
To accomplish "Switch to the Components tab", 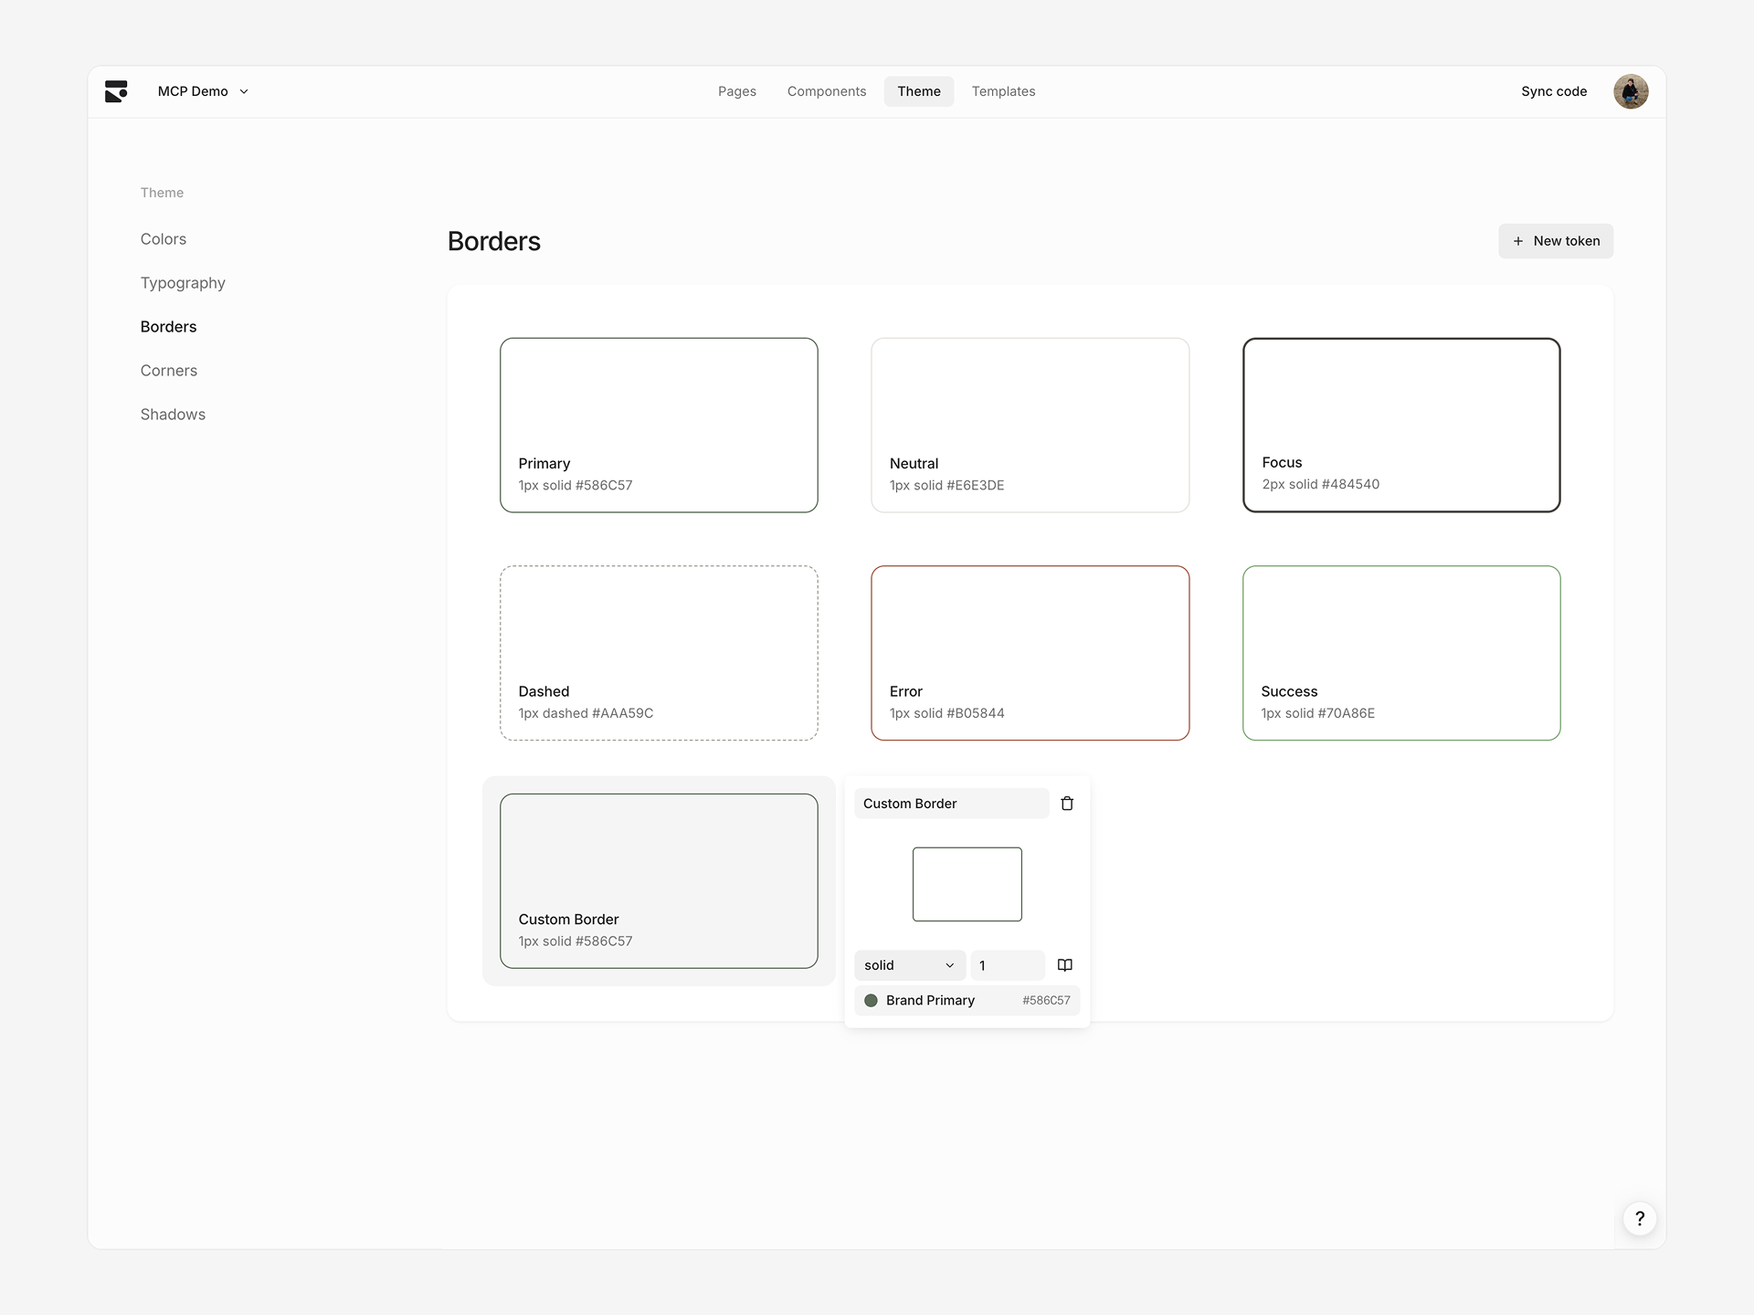I will pos(826,91).
